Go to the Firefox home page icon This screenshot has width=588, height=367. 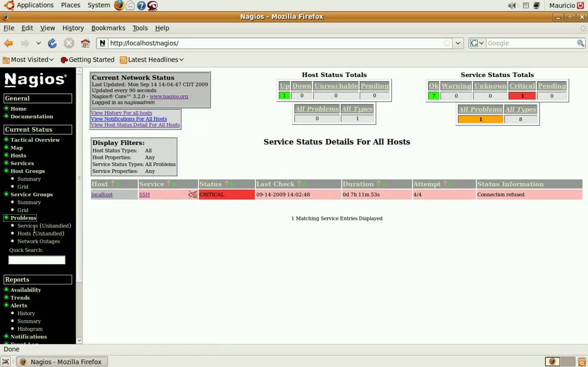tap(86, 43)
